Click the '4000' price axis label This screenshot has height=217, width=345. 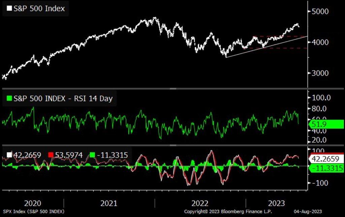coord(320,42)
